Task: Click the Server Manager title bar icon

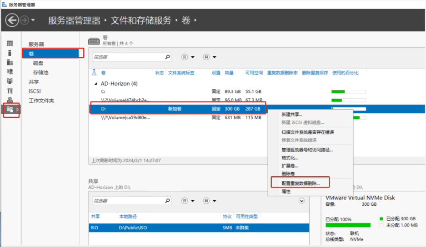Action: click(x=5, y=5)
